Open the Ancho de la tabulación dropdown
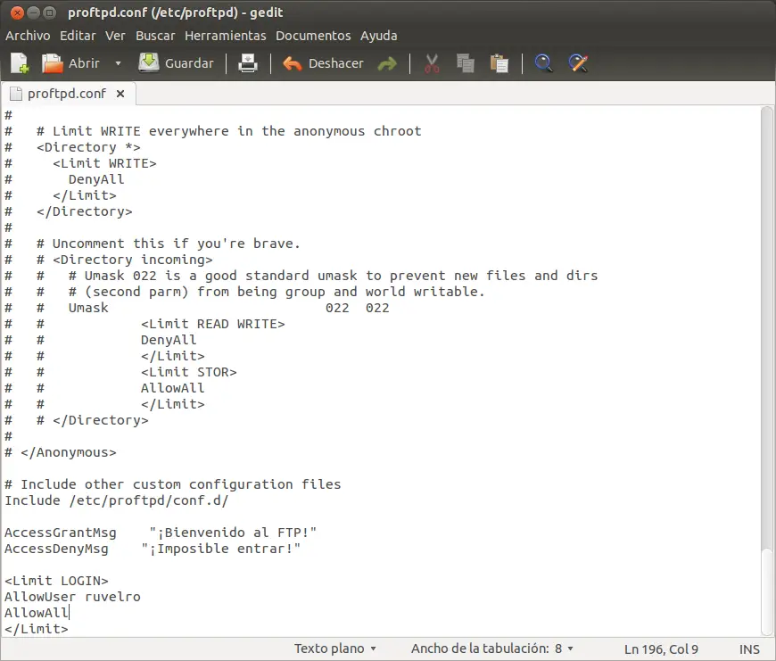776x661 pixels. click(x=492, y=649)
